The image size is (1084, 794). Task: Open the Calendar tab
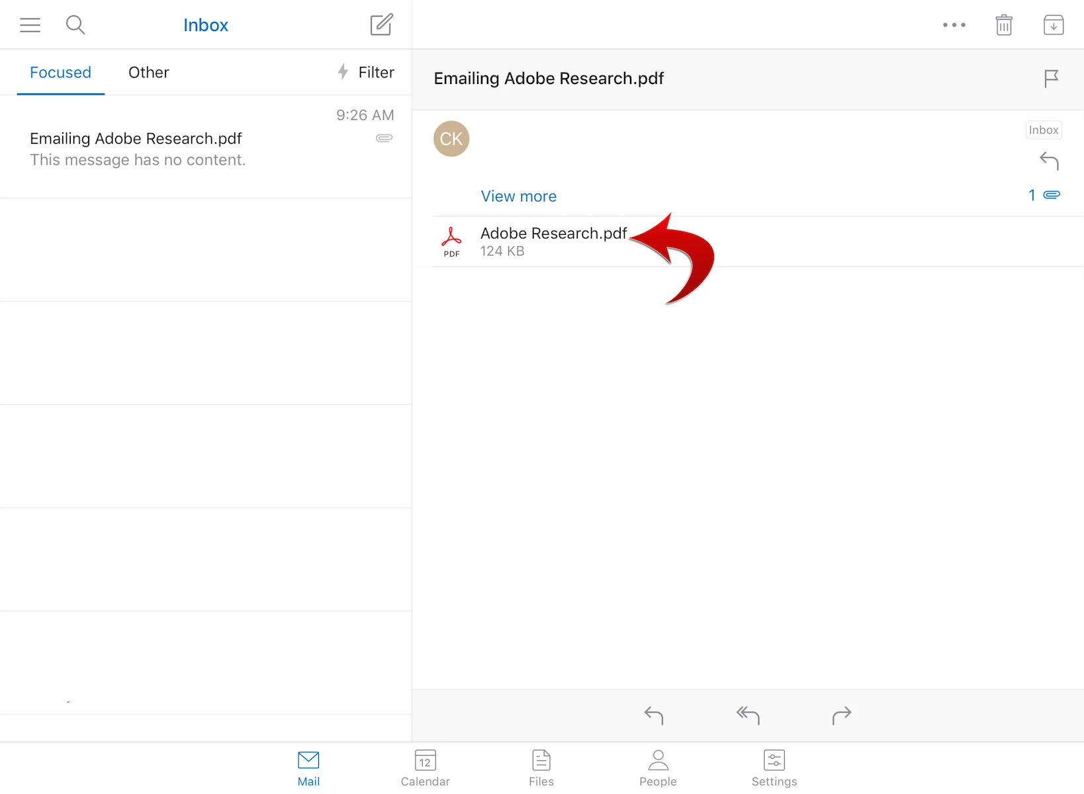(x=425, y=768)
